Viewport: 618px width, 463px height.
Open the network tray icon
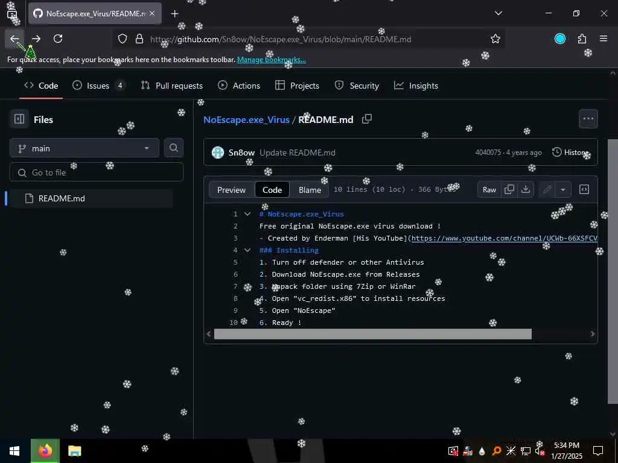pyautogui.click(x=526, y=451)
